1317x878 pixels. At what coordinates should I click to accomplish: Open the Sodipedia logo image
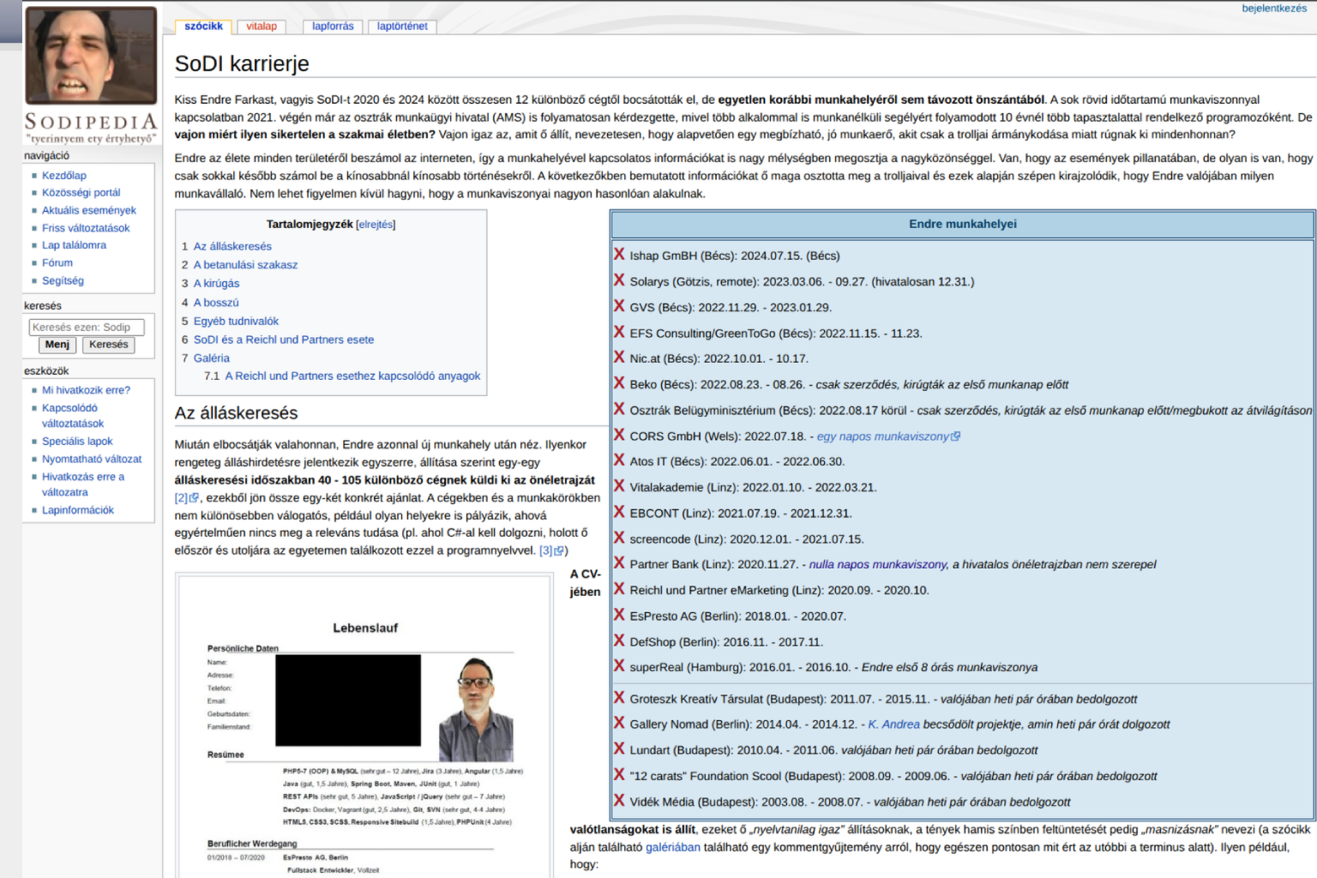click(91, 74)
